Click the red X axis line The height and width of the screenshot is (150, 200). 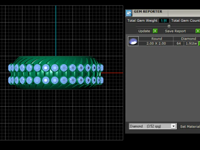[112, 73]
